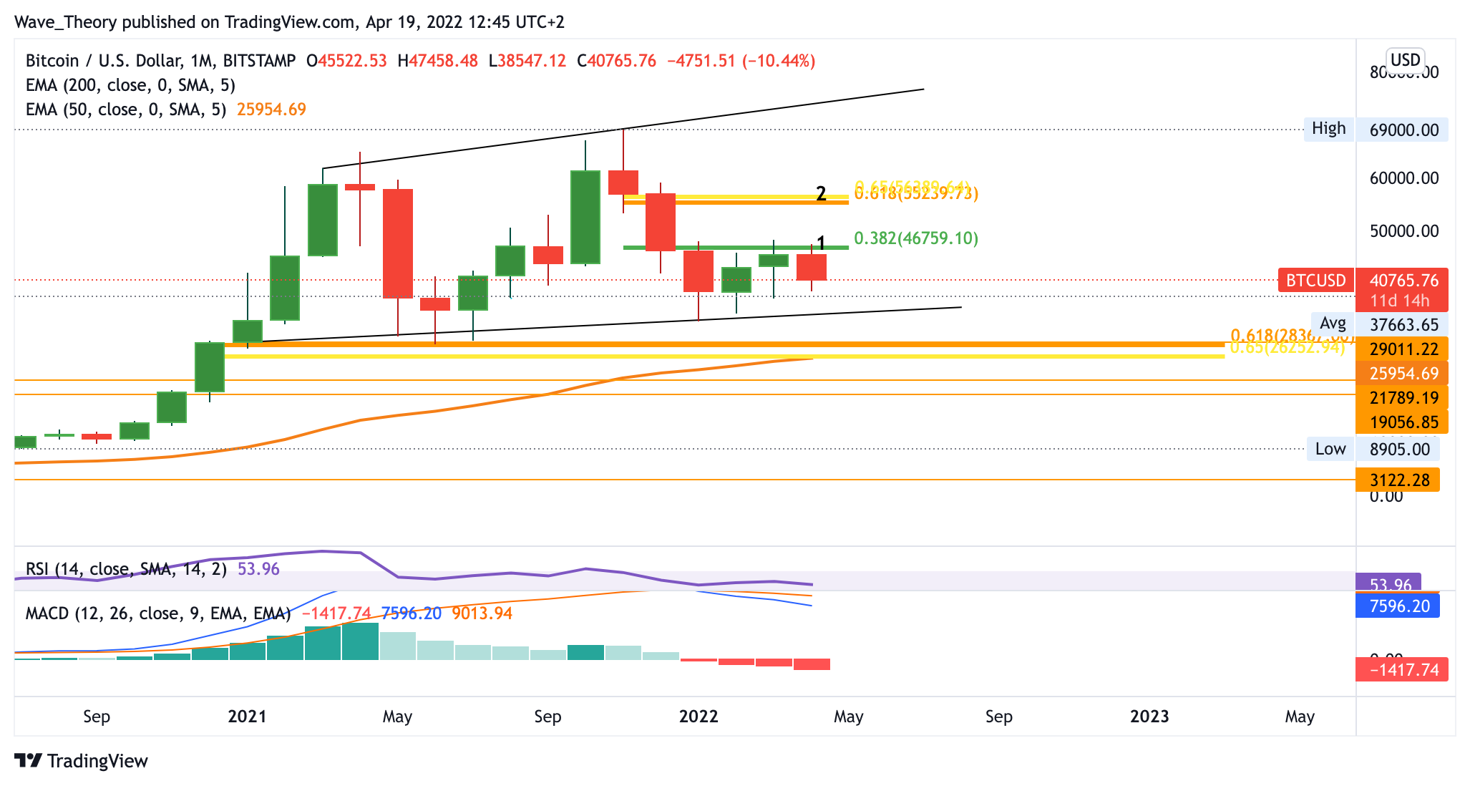Screen dimensions: 1470x786
Task: Click the red -1417.74 histogram value tag
Action: coord(1401,669)
